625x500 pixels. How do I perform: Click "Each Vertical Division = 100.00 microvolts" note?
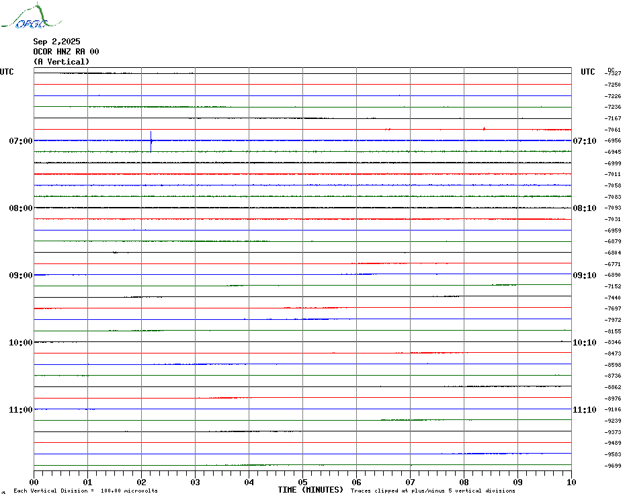click(86, 491)
